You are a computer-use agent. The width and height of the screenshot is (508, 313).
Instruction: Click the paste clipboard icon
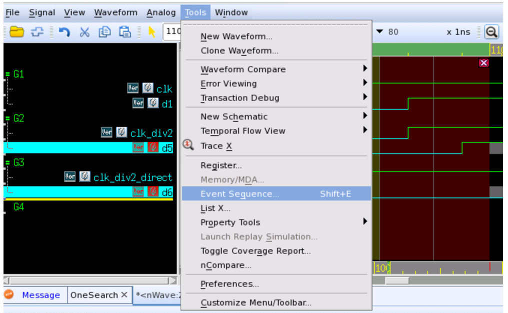[x=125, y=32]
